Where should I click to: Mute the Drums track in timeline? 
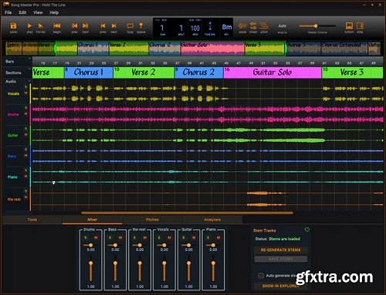click(25, 114)
